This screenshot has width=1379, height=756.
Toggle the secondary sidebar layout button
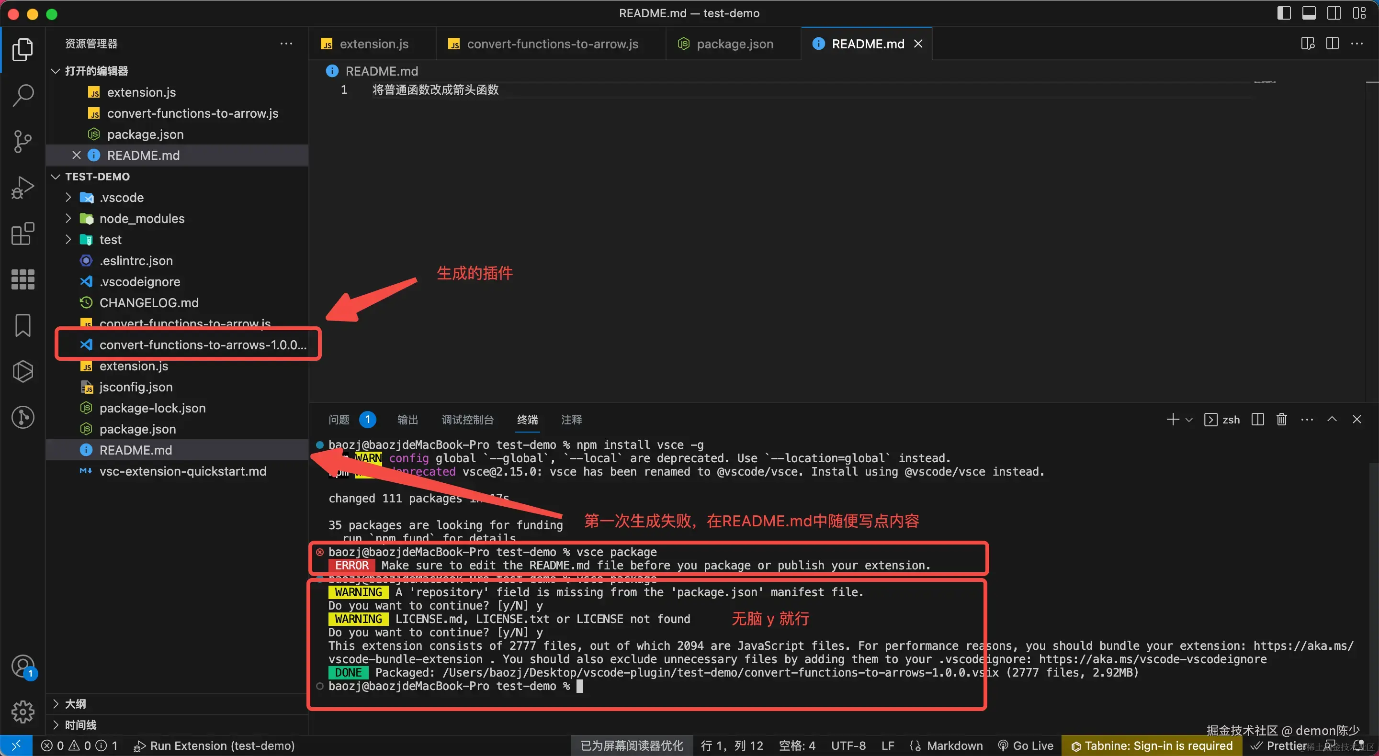[x=1334, y=13]
